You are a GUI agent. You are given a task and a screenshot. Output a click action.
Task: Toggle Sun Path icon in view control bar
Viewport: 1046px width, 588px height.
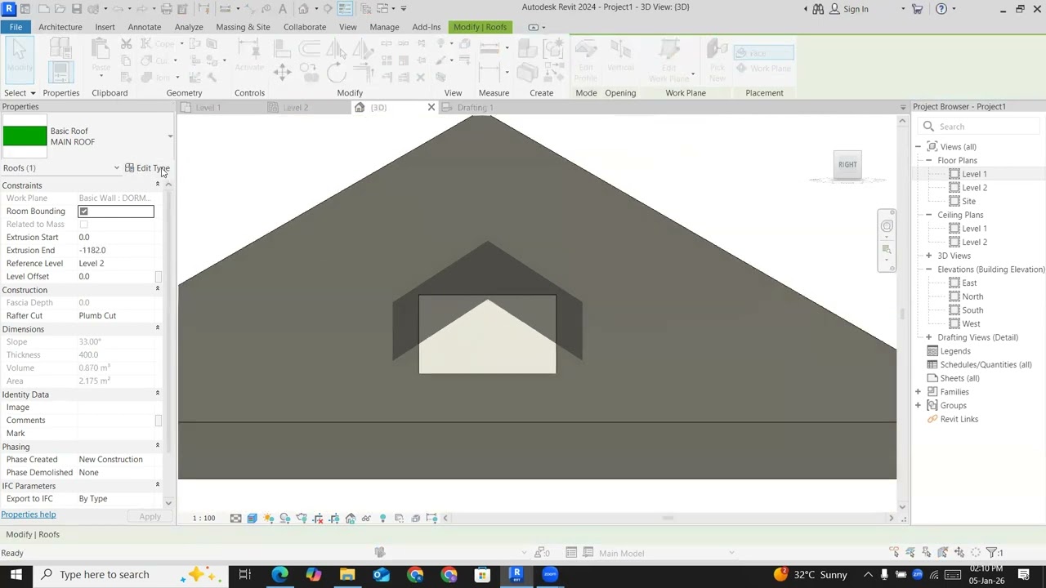click(269, 518)
